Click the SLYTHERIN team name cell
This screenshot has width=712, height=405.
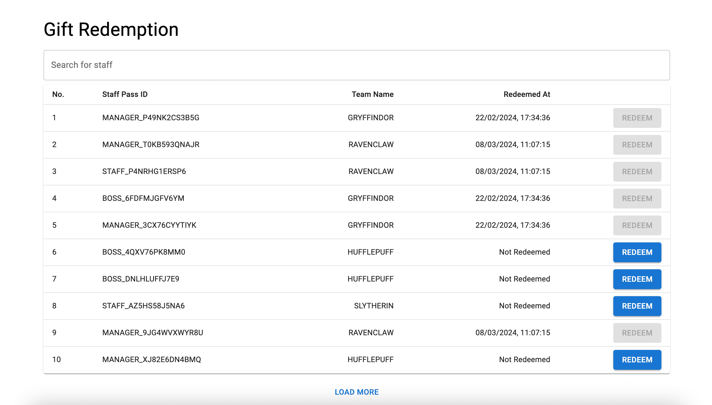click(373, 306)
